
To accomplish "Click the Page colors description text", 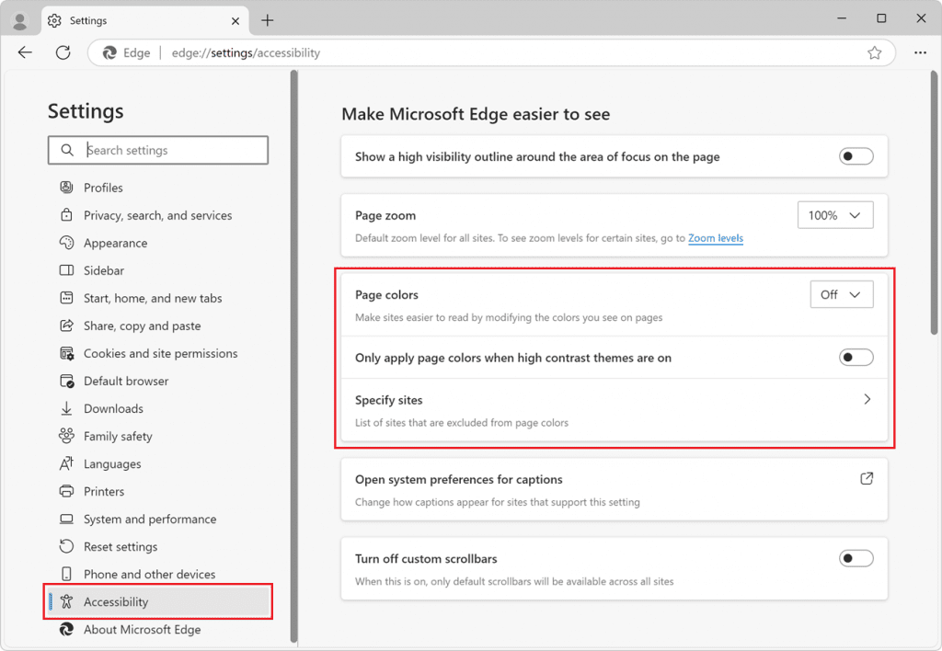I will pos(509,318).
